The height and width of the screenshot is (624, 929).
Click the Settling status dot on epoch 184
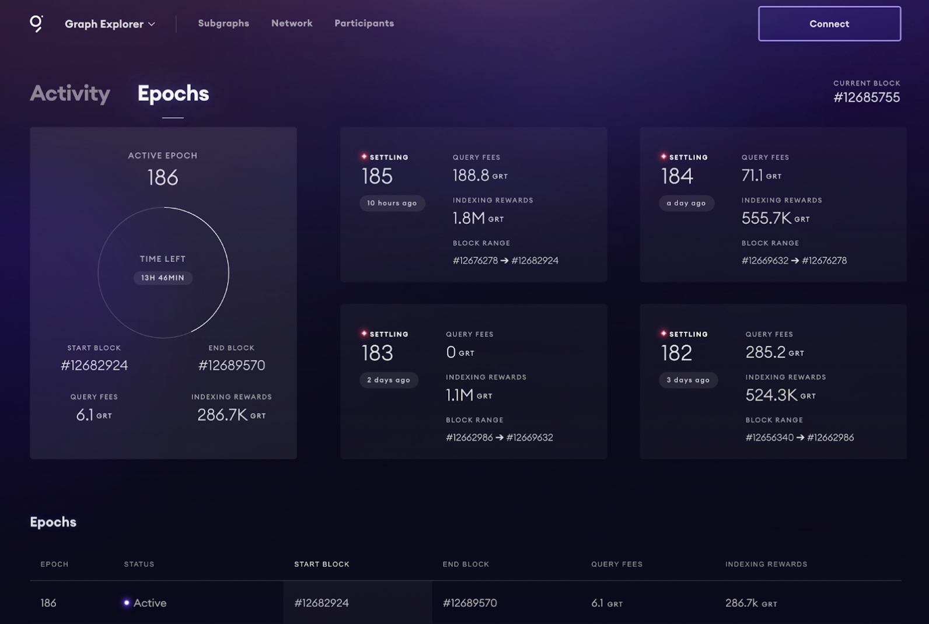click(x=663, y=157)
